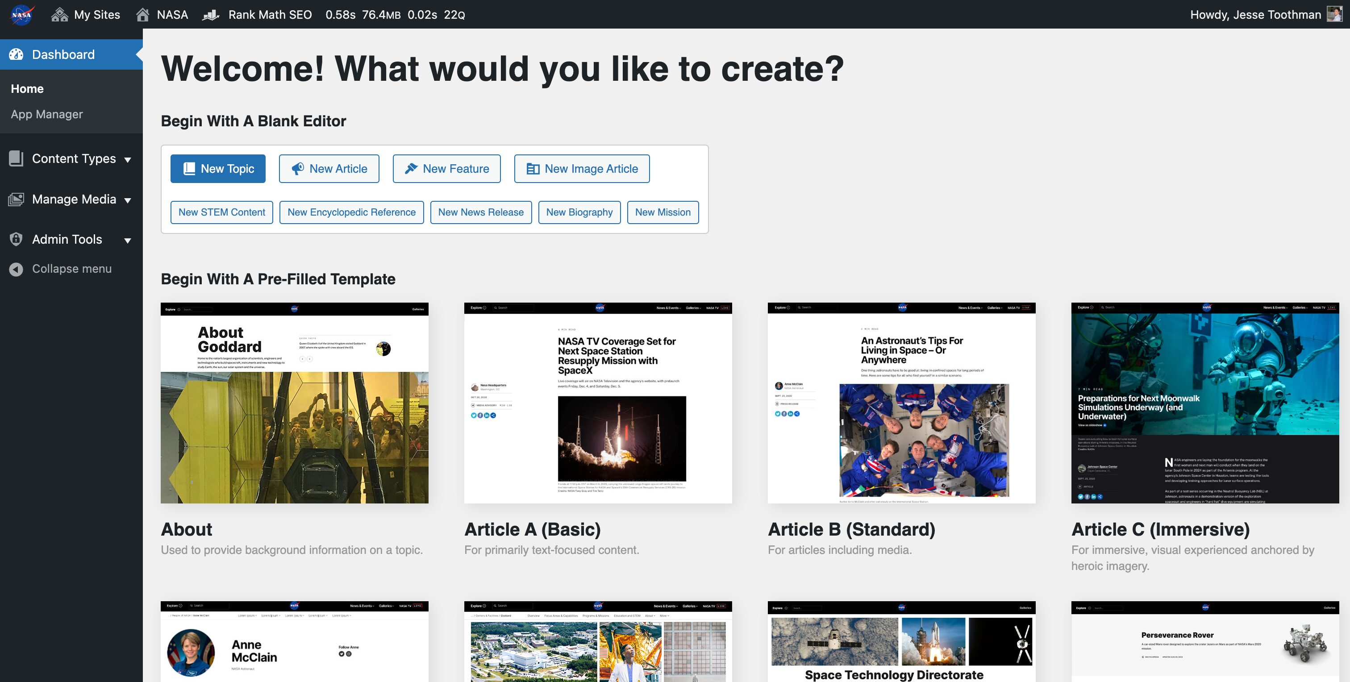Click the Article A (Basic) title
Image resolution: width=1350 pixels, height=682 pixels.
click(x=533, y=529)
